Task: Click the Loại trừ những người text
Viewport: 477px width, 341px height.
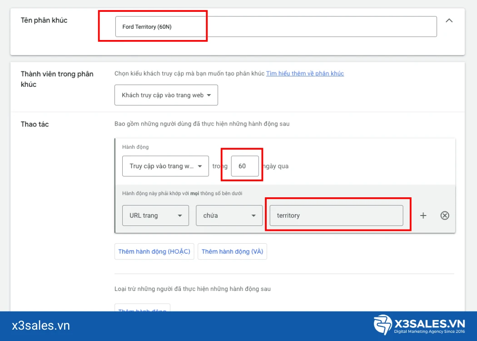Action: point(193,289)
